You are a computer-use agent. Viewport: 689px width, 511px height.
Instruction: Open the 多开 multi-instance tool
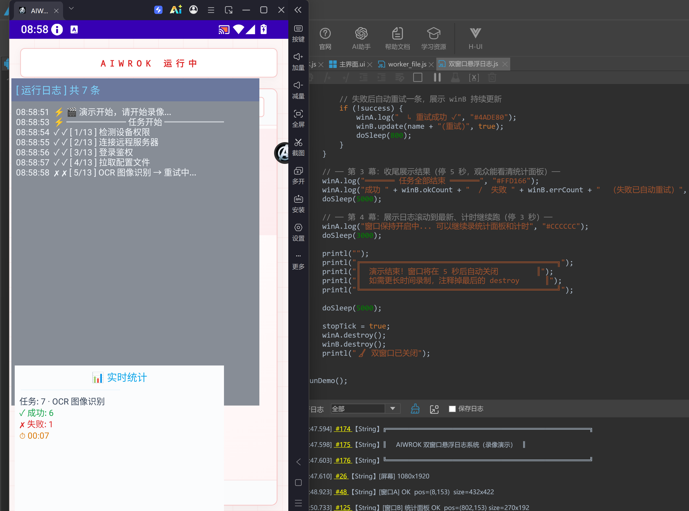tap(298, 176)
